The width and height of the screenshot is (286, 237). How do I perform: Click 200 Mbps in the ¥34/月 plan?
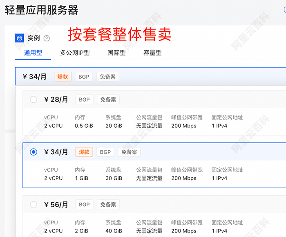click(x=184, y=178)
